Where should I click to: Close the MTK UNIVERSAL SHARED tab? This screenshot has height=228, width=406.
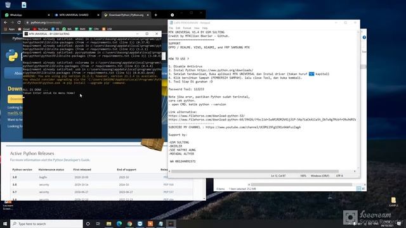tap(98, 15)
